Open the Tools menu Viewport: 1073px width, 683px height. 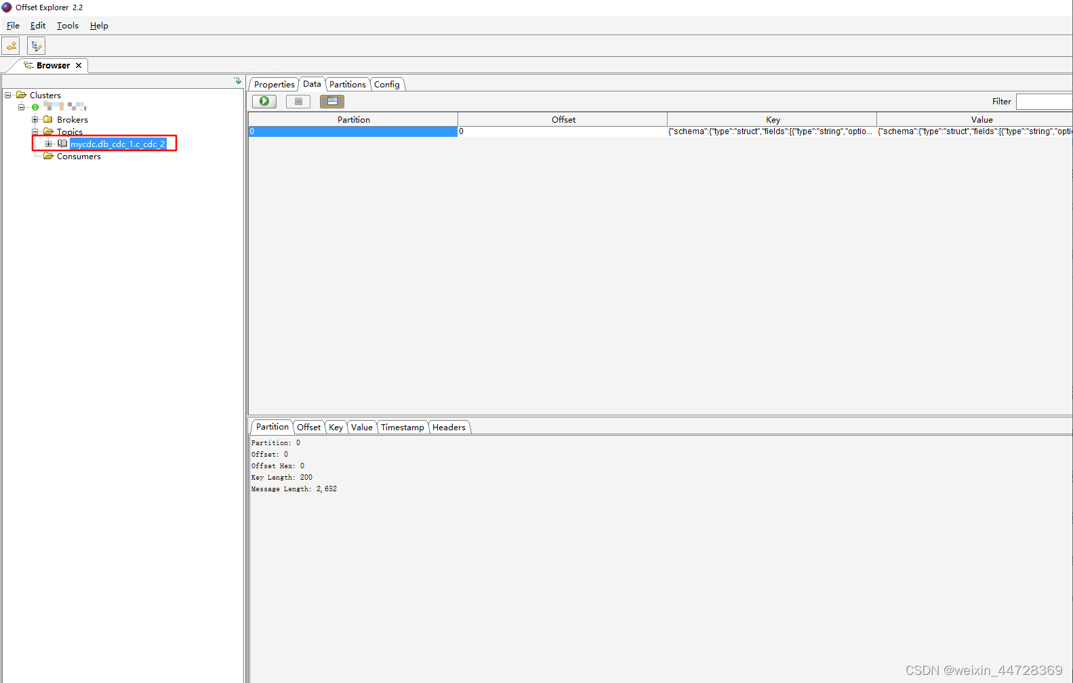[x=68, y=26]
